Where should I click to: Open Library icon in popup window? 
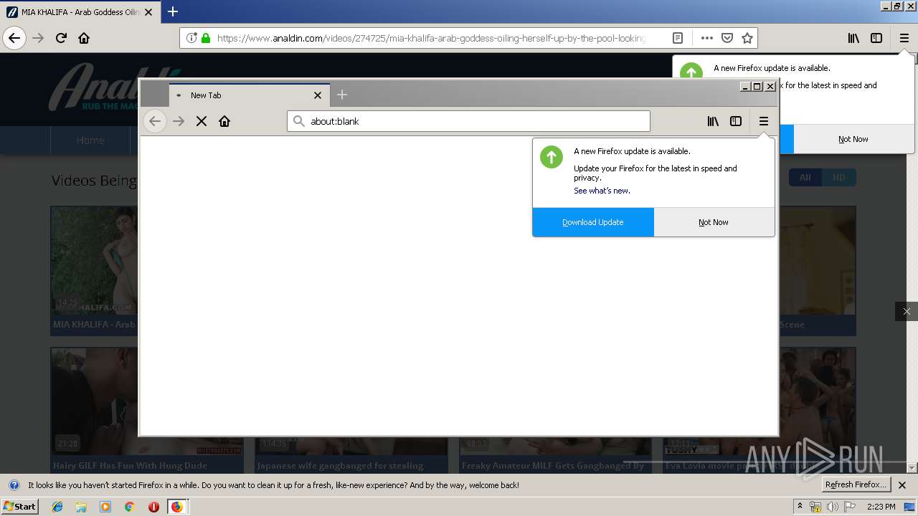pos(713,121)
